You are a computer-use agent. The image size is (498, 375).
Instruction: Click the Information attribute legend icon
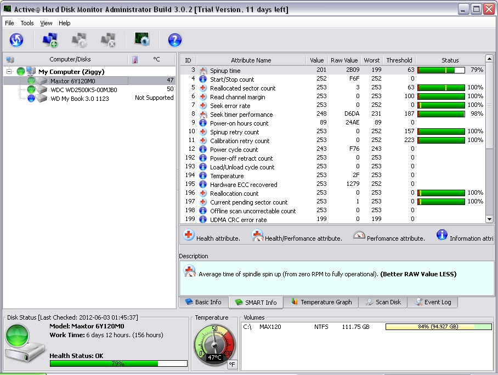[442, 235]
